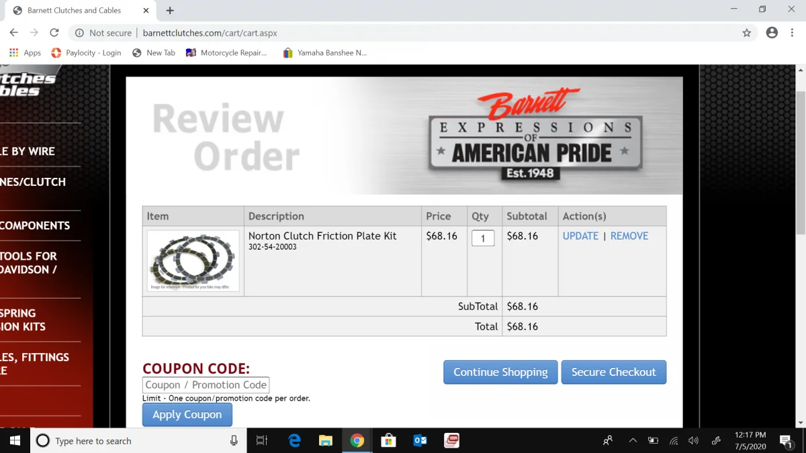This screenshot has height=453, width=806.
Task: Switch to the Barnett Clutches and Cables tab
Action: [74, 10]
